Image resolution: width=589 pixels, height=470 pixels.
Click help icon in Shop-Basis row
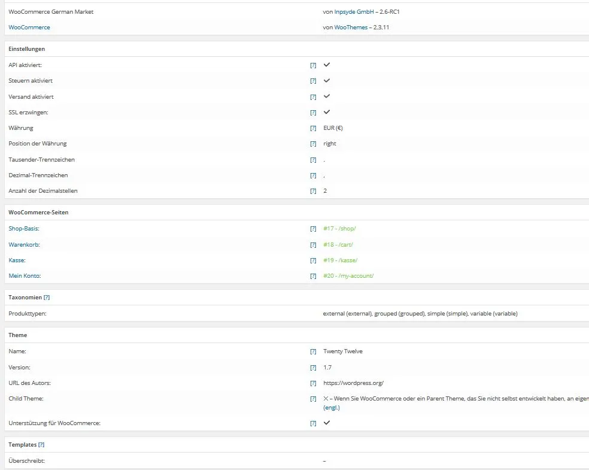[x=313, y=229]
